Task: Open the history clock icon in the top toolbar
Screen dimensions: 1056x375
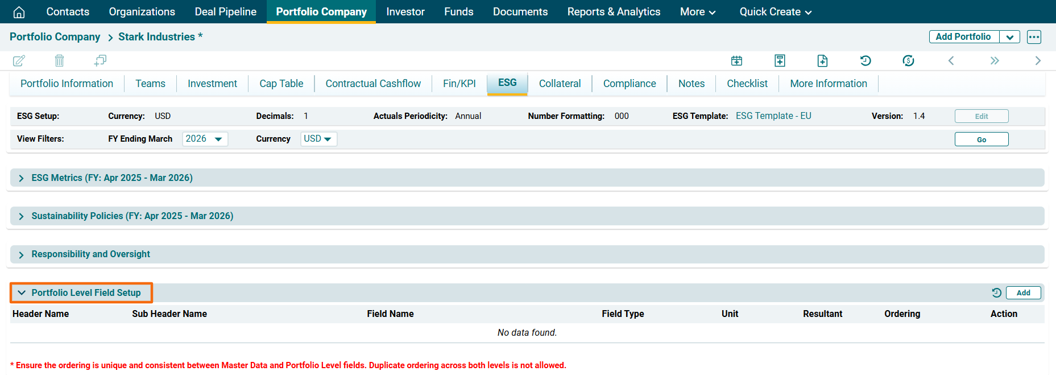Action: pos(865,60)
